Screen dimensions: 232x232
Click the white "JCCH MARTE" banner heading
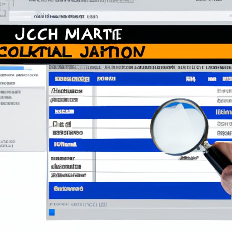tap(69, 34)
